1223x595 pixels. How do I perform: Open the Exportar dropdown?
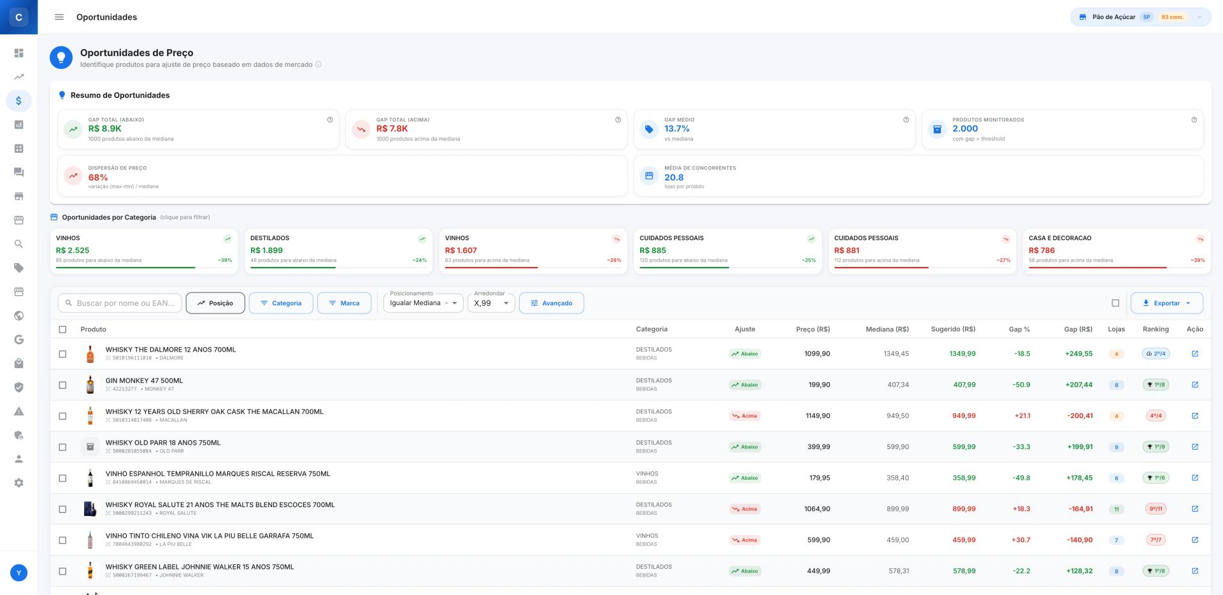[1166, 303]
